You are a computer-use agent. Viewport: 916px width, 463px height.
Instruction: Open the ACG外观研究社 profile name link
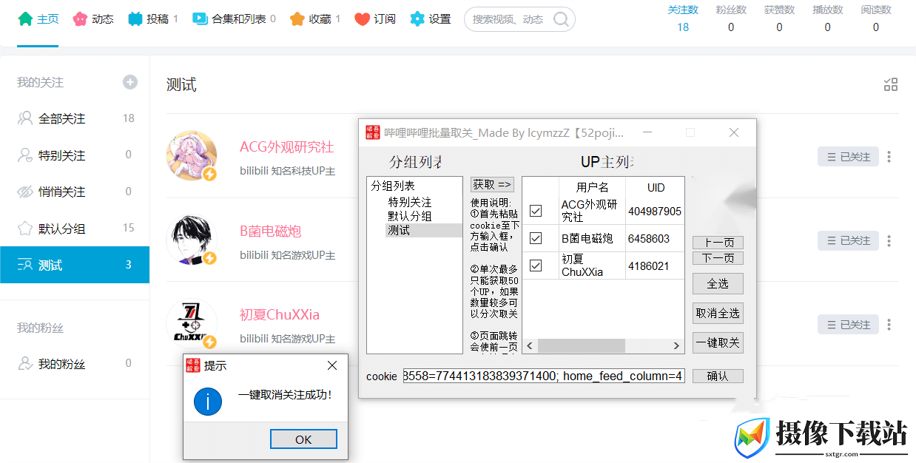(x=287, y=147)
